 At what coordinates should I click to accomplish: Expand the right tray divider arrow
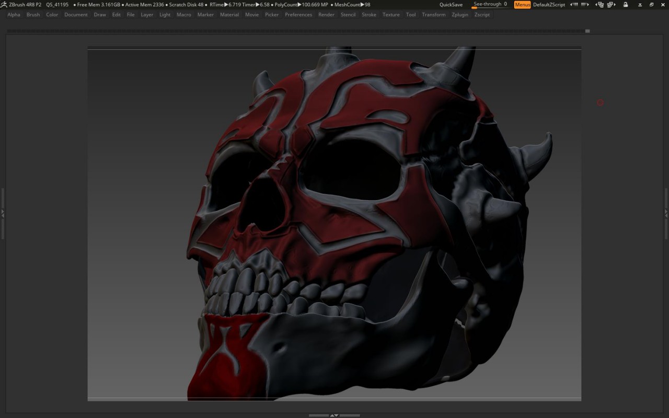coord(666,213)
